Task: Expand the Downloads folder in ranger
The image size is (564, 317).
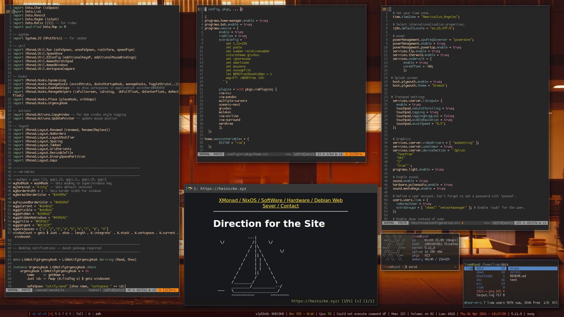Action: coord(484,276)
